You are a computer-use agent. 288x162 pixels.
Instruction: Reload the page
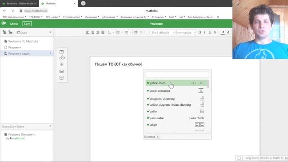point(13,11)
